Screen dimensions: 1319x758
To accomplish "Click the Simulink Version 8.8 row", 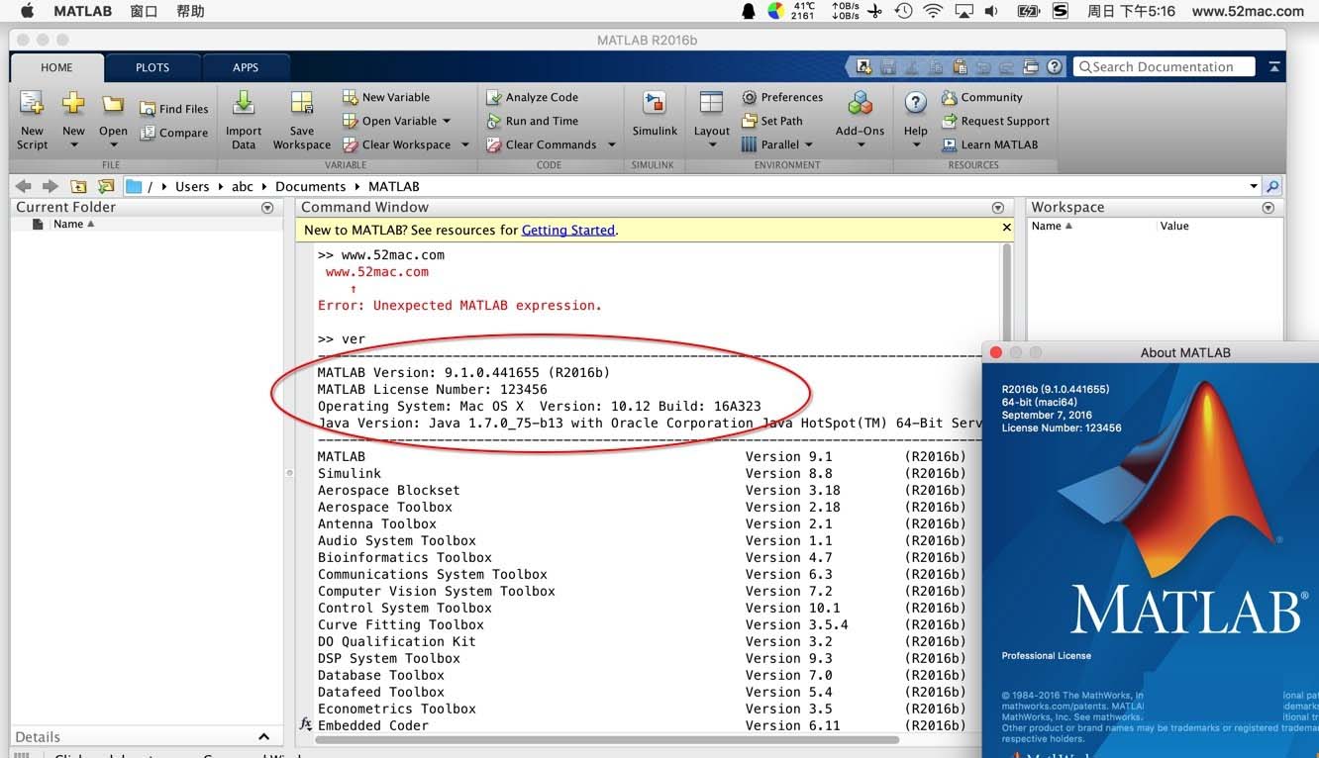I will tap(641, 473).
